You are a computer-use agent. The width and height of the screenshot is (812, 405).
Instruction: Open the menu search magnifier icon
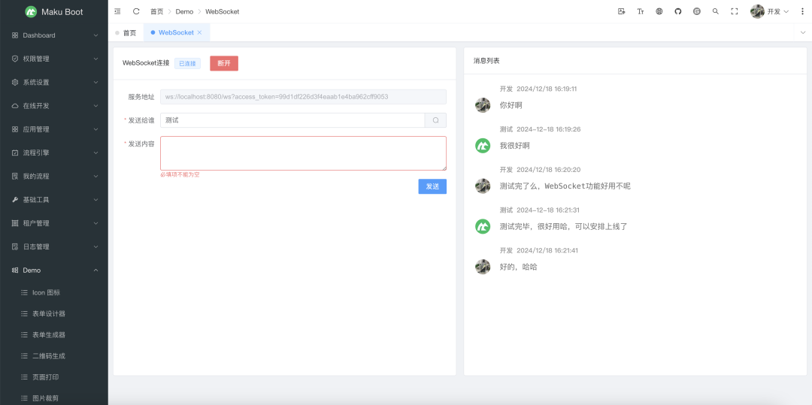coord(715,11)
